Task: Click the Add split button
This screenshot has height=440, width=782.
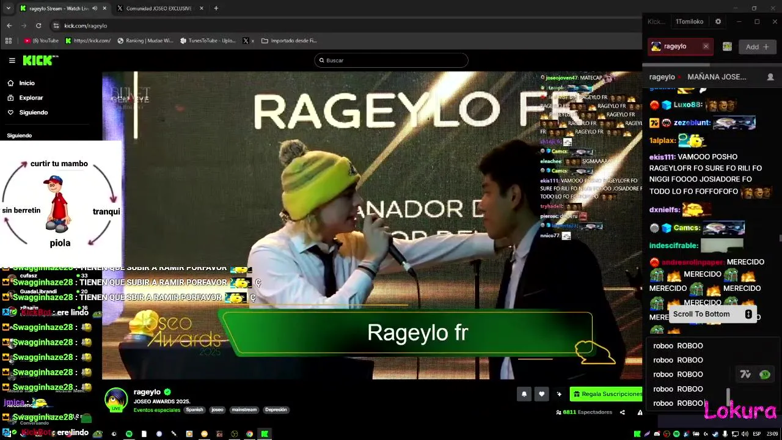Action: click(758, 46)
